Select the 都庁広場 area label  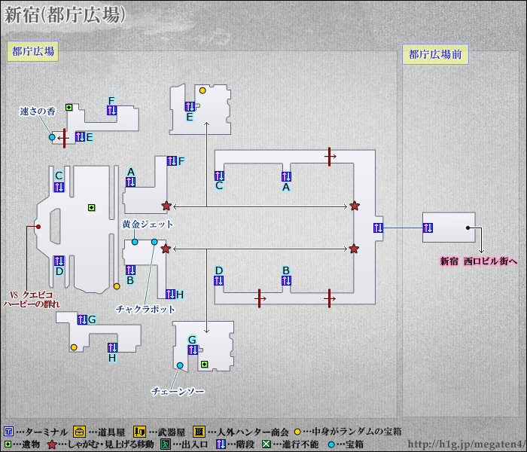click(32, 52)
